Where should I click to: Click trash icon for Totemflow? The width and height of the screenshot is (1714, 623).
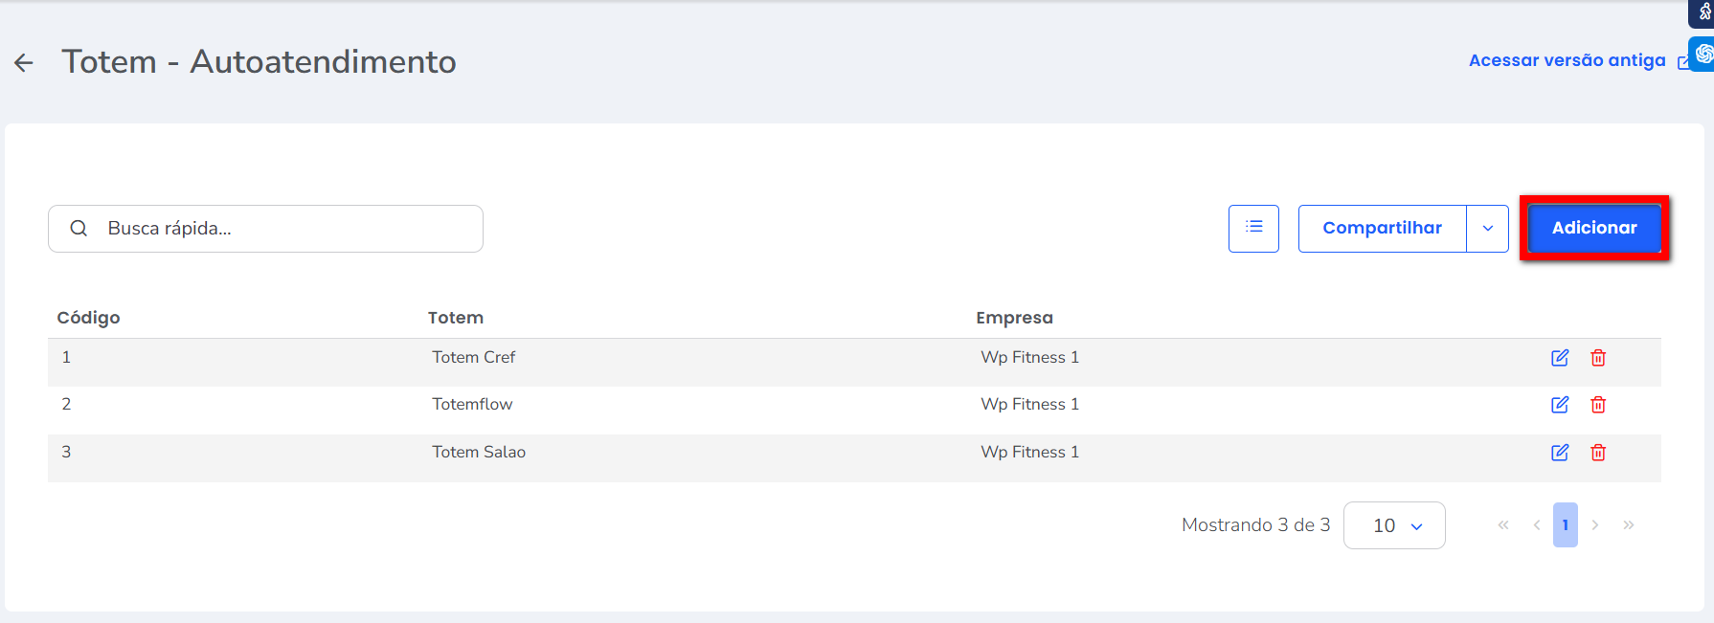(x=1598, y=405)
